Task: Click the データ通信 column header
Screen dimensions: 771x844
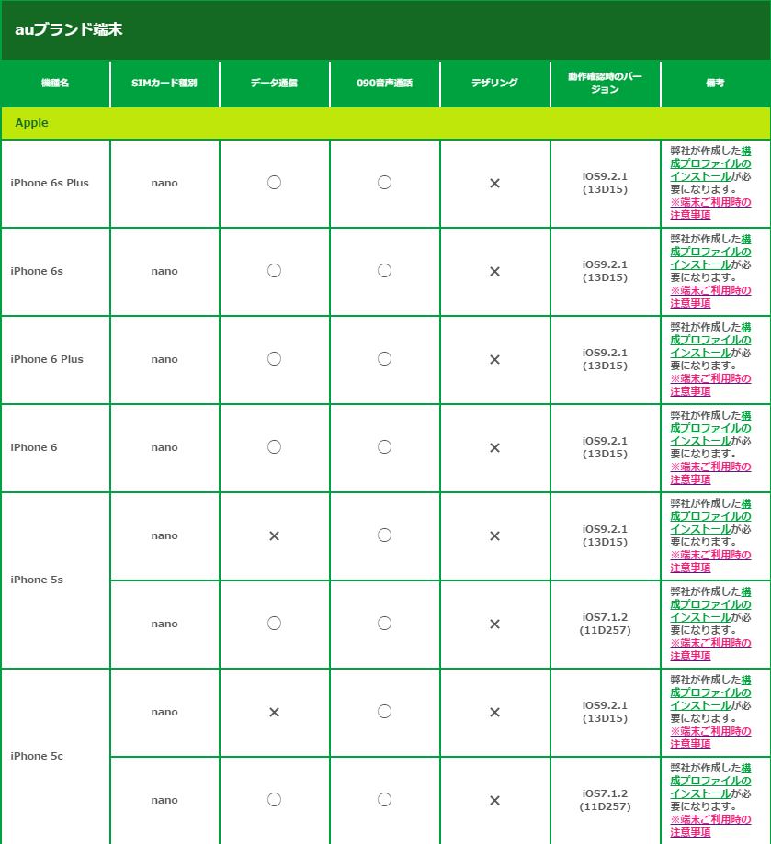Action: [x=275, y=84]
